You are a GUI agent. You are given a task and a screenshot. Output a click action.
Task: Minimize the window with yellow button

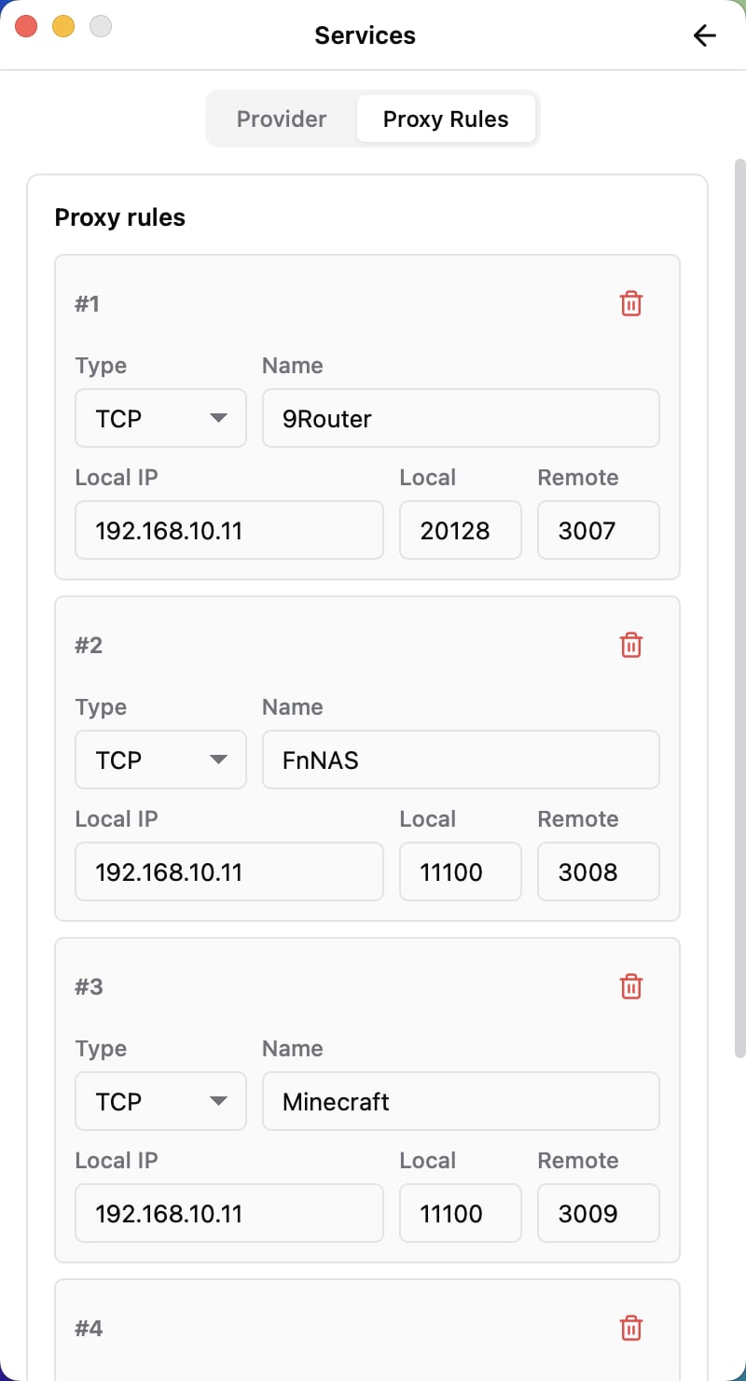tap(63, 26)
